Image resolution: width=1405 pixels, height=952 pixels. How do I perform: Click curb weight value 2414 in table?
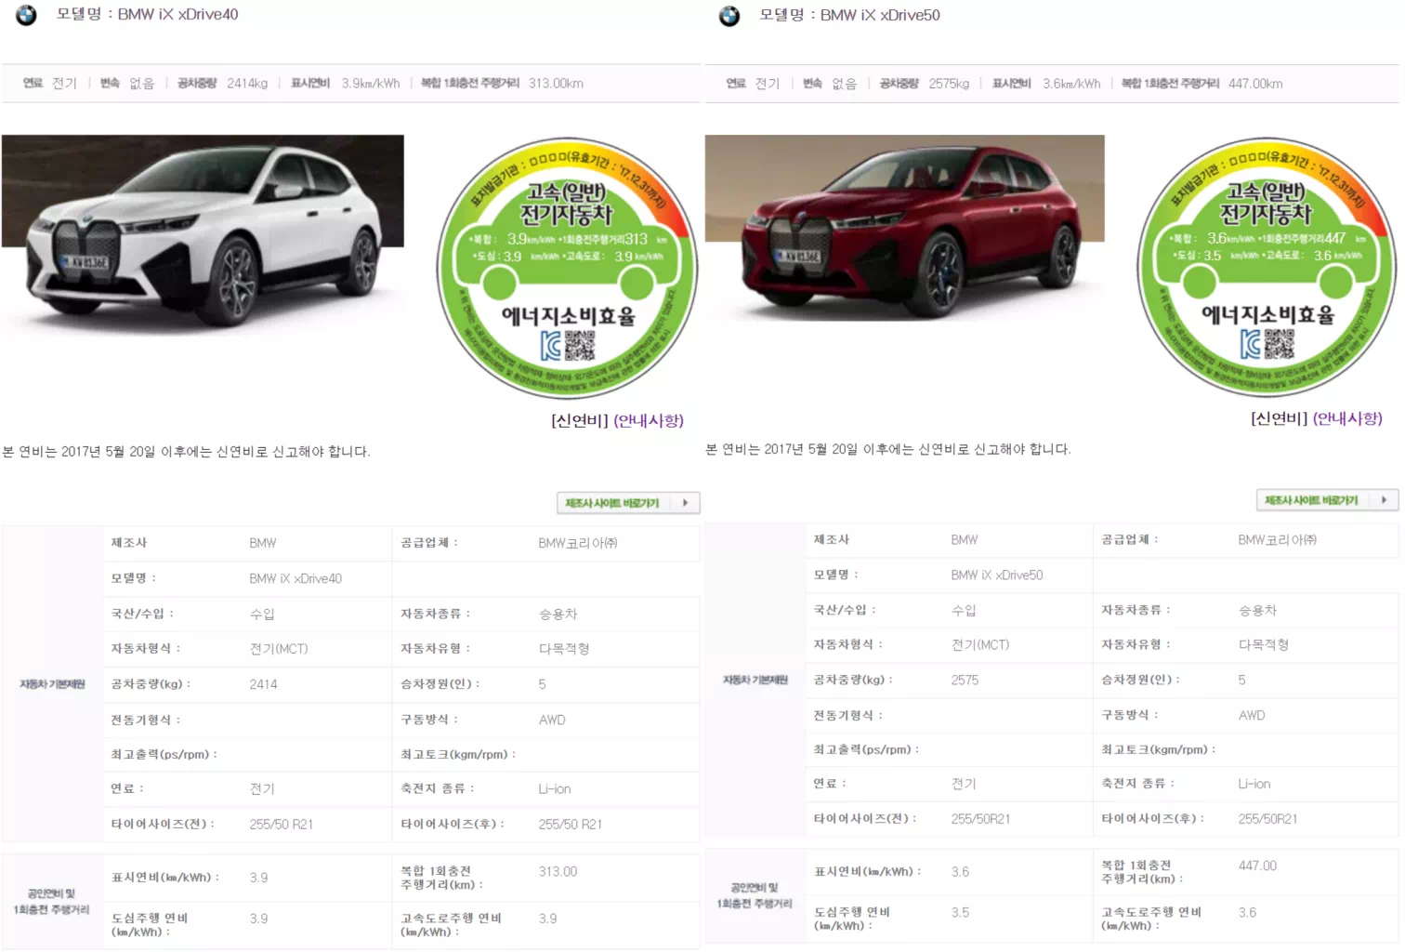tap(263, 684)
